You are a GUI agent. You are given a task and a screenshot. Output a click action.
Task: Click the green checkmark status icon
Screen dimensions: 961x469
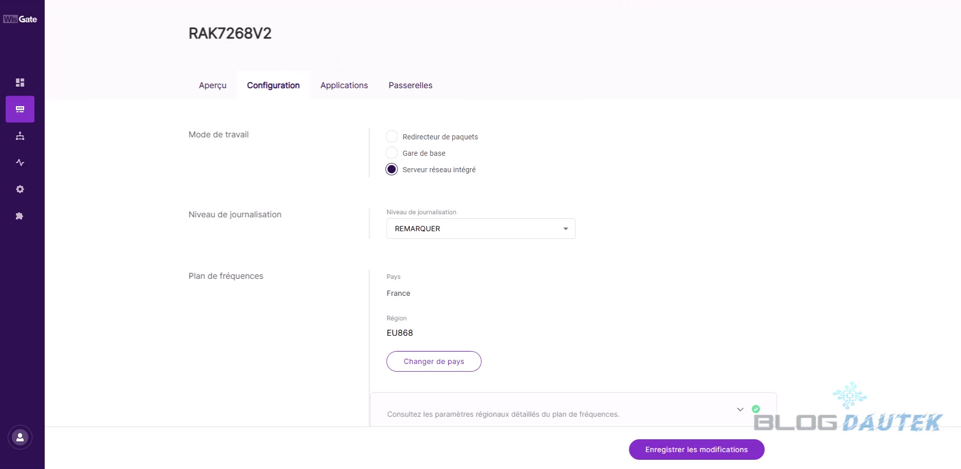[756, 409]
